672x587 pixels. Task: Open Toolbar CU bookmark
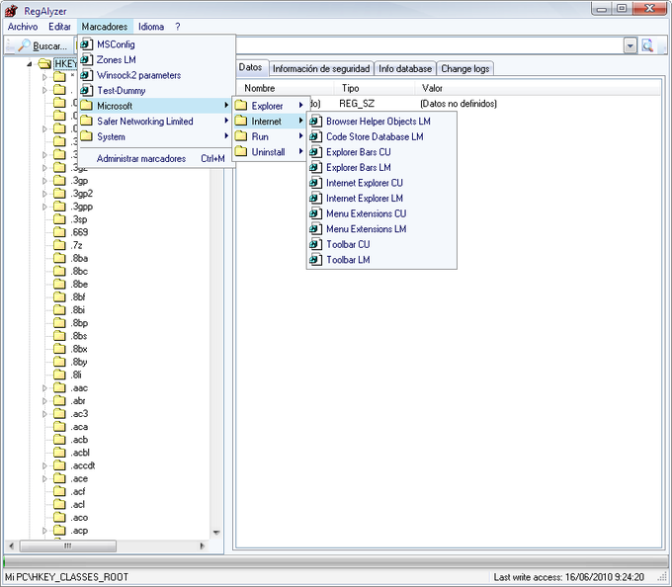click(381, 245)
